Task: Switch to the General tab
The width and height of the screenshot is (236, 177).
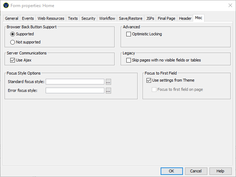Action: pyautogui.click(x=12, y=18)
